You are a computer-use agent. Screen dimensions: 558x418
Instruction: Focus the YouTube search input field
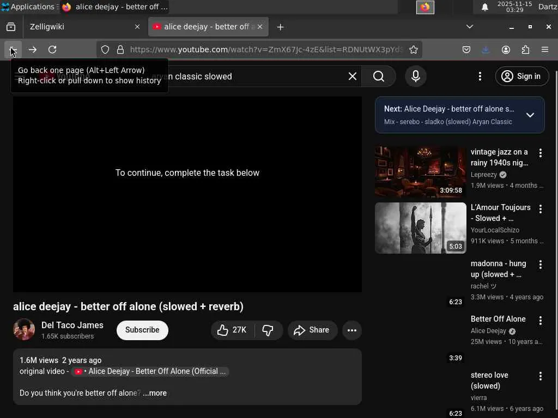pyautogui.click(x=249, y=76)
